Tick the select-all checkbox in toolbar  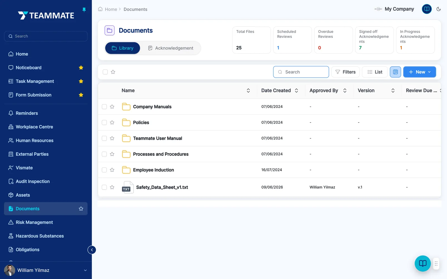pos(105,72)
